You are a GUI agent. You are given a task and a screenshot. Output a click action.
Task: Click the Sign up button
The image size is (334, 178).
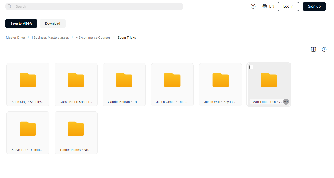pos(314,6)
